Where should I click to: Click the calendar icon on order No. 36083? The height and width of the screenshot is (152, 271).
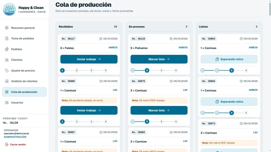[241, 39]
